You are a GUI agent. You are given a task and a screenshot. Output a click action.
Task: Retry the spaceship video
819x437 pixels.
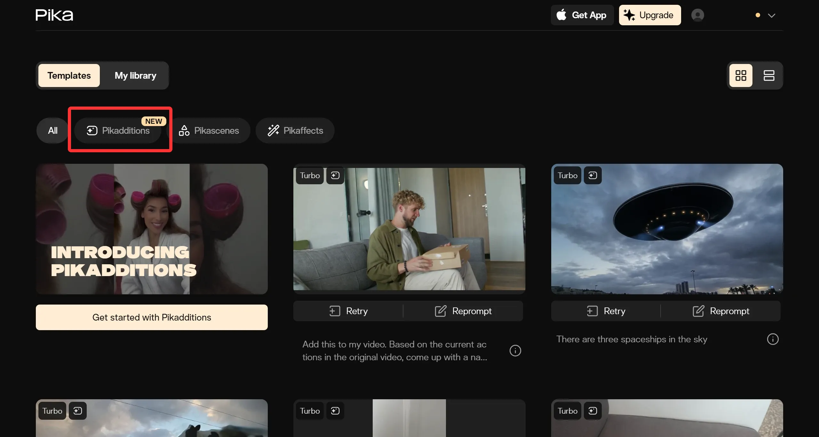tap(606, 311)
